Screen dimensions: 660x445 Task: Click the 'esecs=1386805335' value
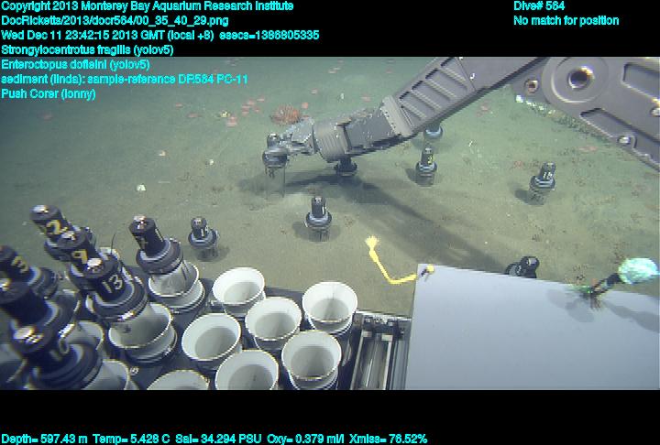(x=269, y=35)
